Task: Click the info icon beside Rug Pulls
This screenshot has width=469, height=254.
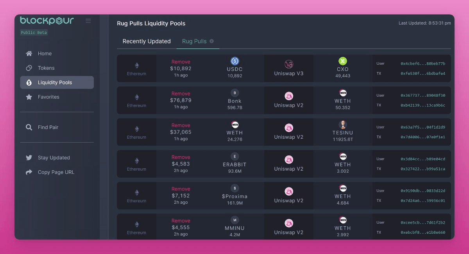Action: [x=212, y=41]
